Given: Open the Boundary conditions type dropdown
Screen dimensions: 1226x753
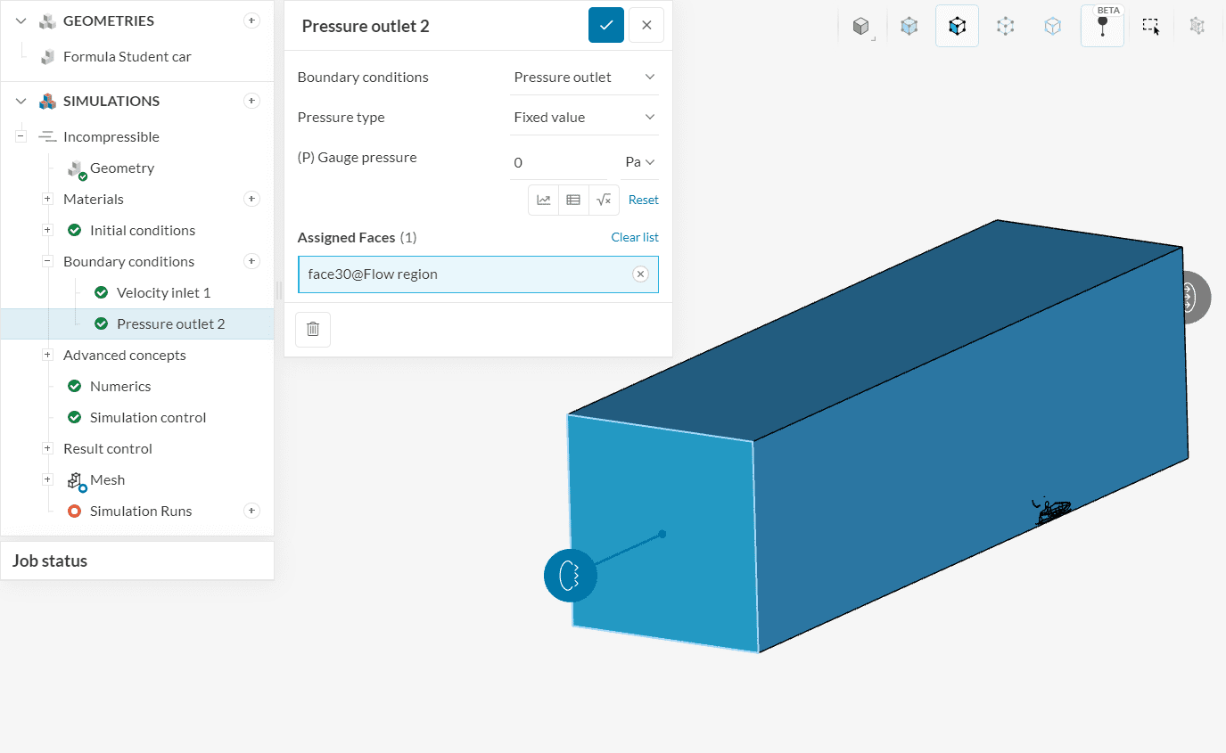Looking at the screenshot, I should 584,78.
